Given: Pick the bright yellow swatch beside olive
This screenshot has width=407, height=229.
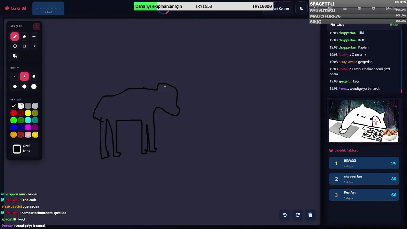Looking at the screenshot, I should click(x=28, y=113).
